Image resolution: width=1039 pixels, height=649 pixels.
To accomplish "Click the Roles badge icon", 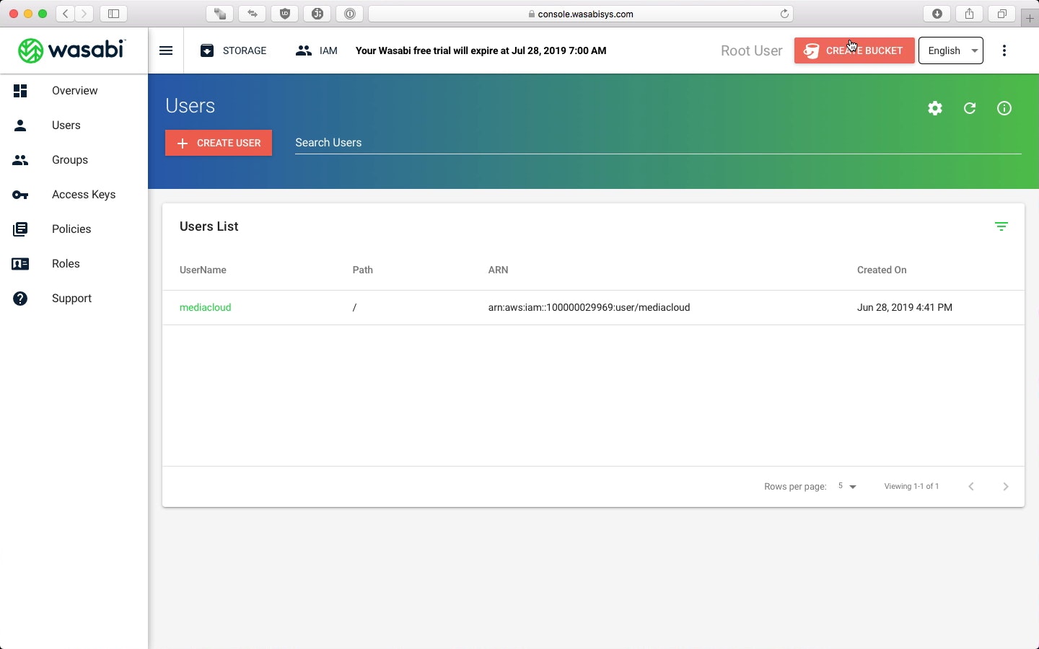I will [x=20, y=264].
